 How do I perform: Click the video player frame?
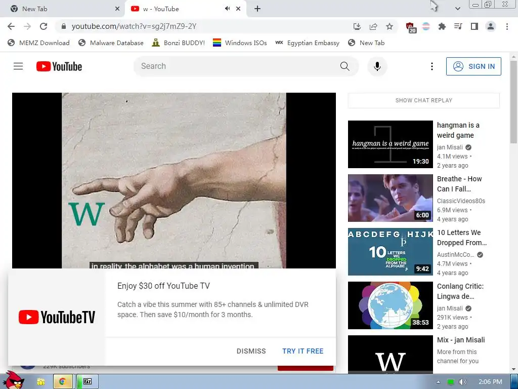pyautogui.click(x=174, y=180)
